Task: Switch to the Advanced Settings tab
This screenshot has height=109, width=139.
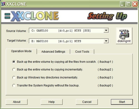Action: (53, 52)
